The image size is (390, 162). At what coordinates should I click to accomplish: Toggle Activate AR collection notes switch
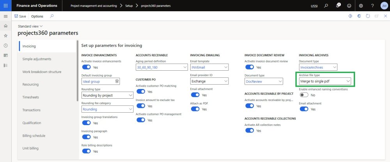click(249, 131)
